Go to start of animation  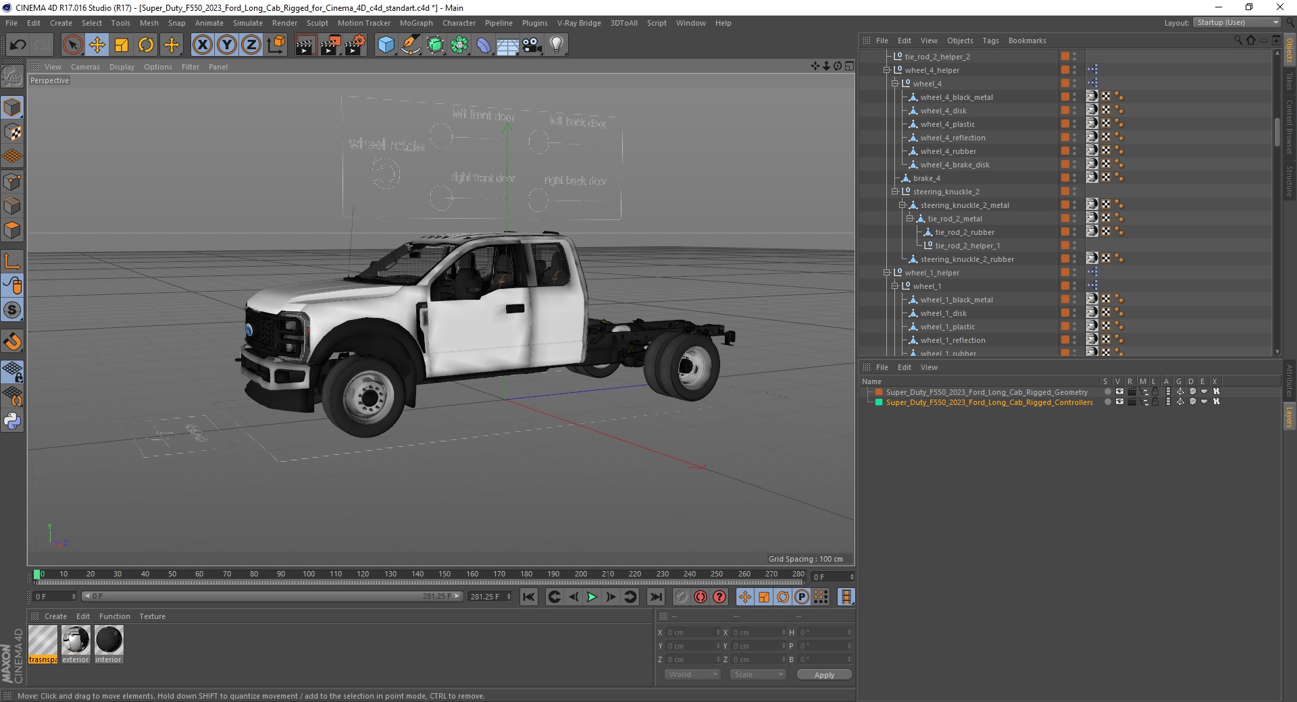pyautogui.click(x=529, y=597)
